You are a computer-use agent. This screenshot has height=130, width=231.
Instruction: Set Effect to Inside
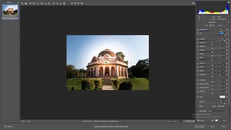(219, 106)
